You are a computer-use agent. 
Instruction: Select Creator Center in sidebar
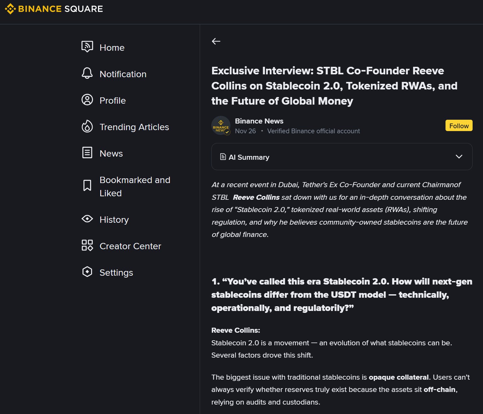click(130, 246)
